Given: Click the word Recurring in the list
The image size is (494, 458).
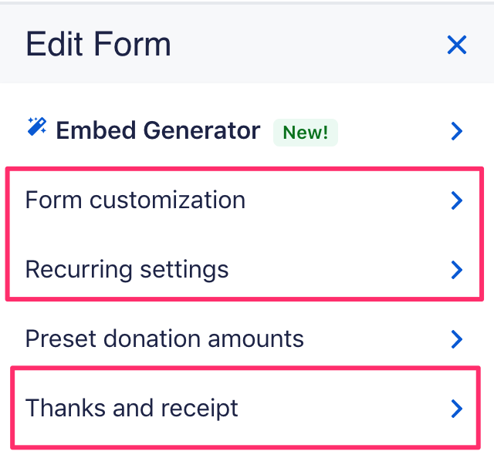Looking at the screenshot, I should pos(79,271).
